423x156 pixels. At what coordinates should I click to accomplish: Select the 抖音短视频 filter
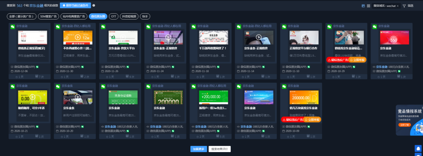click(130, 16)
